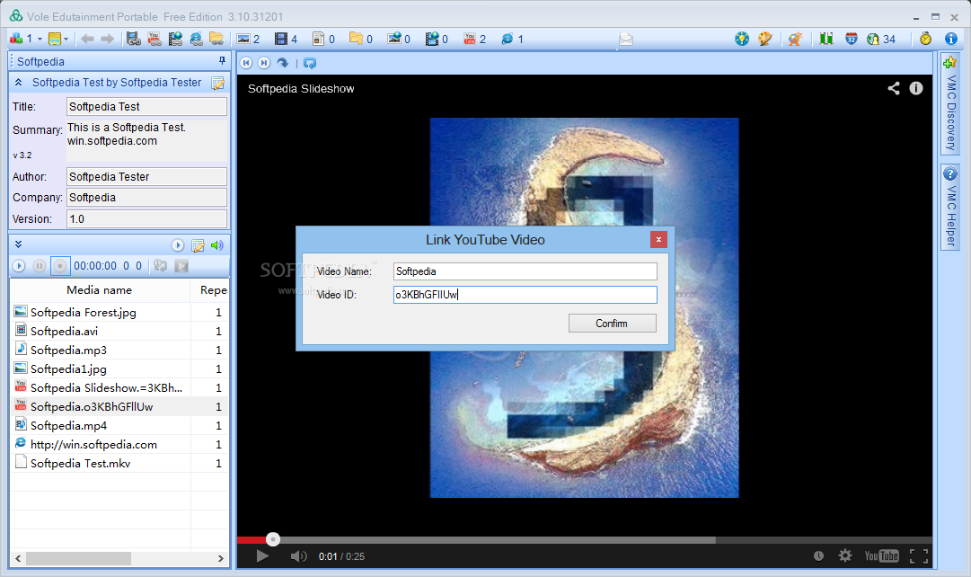Click the playlist edit pencil icon

pos(199,246)
